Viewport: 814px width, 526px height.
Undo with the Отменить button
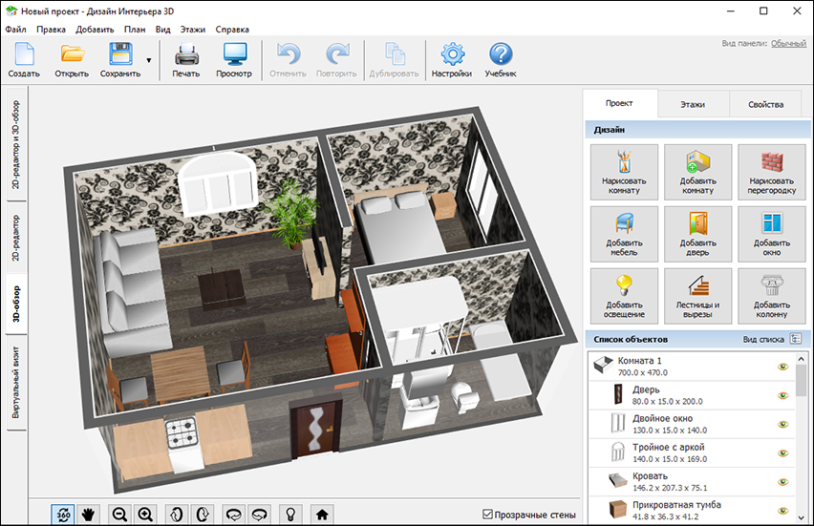pos(289,59)
